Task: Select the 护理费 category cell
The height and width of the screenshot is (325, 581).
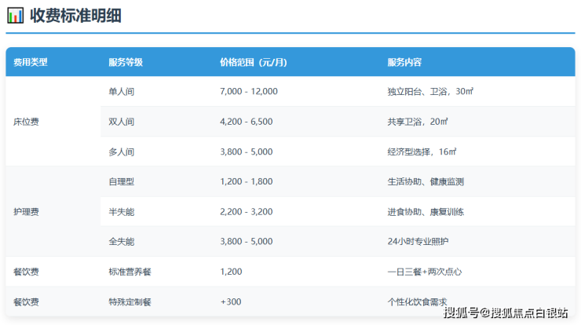Action: [x=26, y=212]
